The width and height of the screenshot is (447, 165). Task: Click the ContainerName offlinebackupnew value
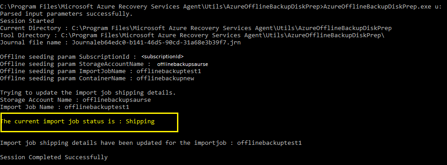coord(165,78)
